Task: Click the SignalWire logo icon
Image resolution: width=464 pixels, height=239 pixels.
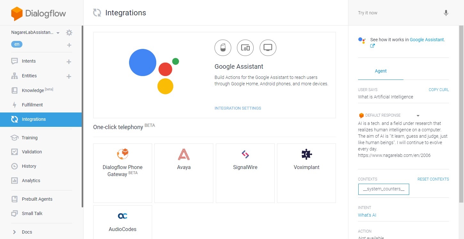Action: tap(245, 154)
